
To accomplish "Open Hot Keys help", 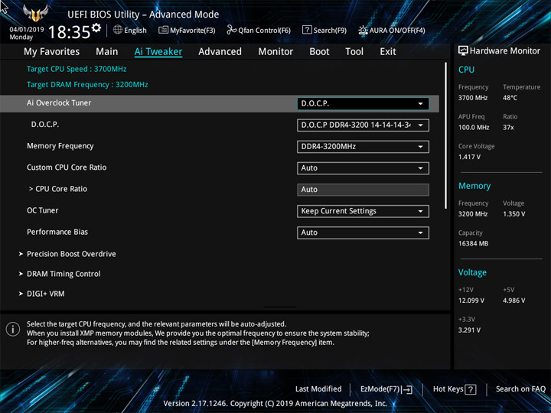I will click(x=455, y=389).
